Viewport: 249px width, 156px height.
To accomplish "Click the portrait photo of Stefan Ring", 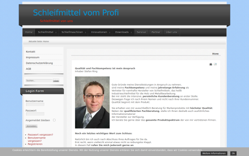I will 92,102.
